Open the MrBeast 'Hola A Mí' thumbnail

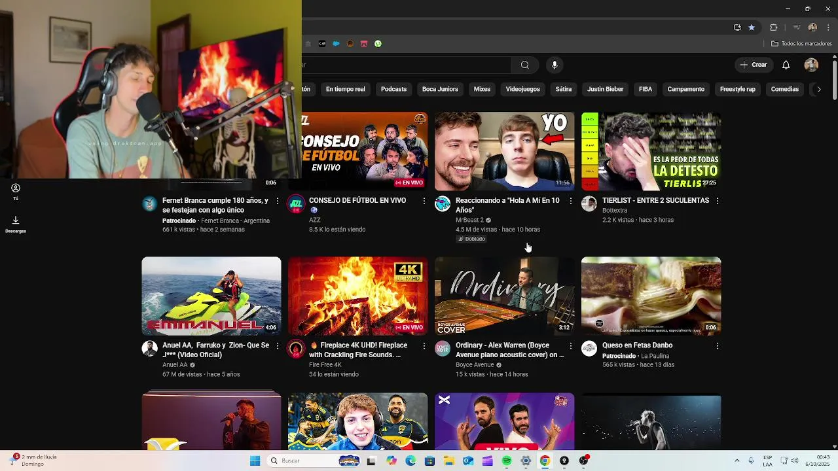(504, 151)
